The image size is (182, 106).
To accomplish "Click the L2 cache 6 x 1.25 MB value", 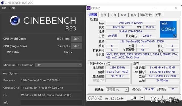I will 162,76.
